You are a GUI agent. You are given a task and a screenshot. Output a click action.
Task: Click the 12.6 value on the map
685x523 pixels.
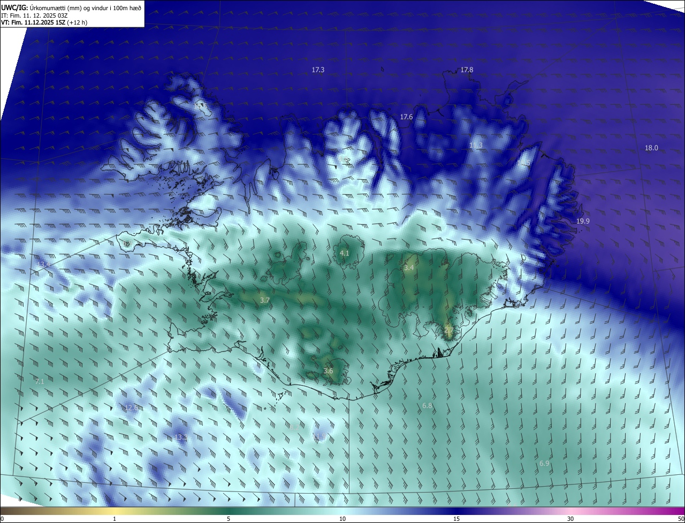(x=131, y=407)
